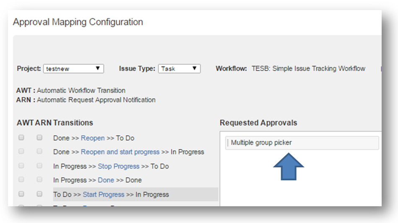Click the Done transition link
The height and width of the screenshot is (223, 398).
[106, 180]
